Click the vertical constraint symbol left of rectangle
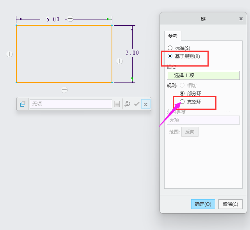The image size is (250, 230). coord(9,54)
